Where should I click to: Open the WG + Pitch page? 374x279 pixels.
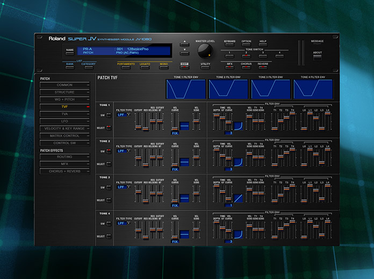point(64,100)
